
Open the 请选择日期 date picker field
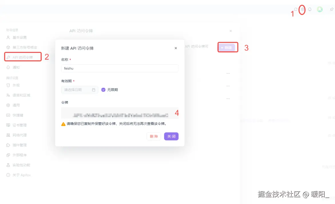click(x=80, y=90)
